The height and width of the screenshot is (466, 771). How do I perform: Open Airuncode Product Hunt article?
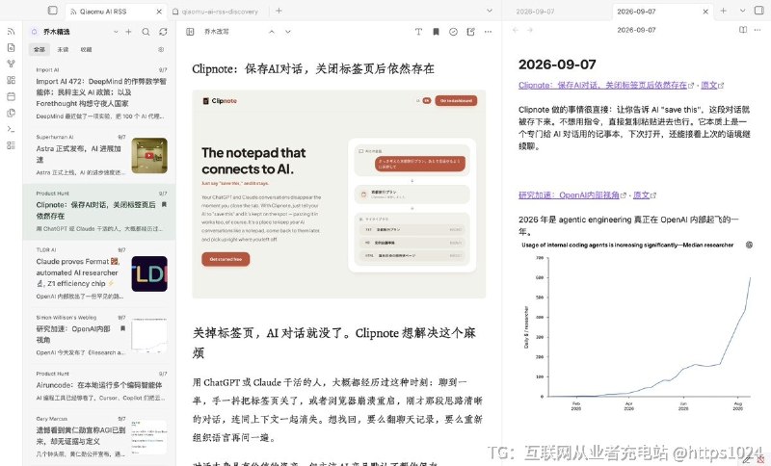(99, 387)
